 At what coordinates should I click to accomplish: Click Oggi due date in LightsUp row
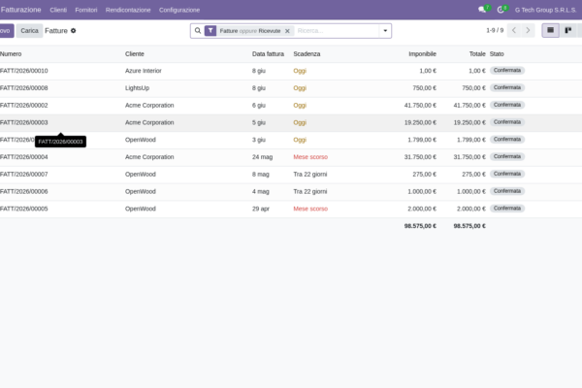(x=300, y=88)
